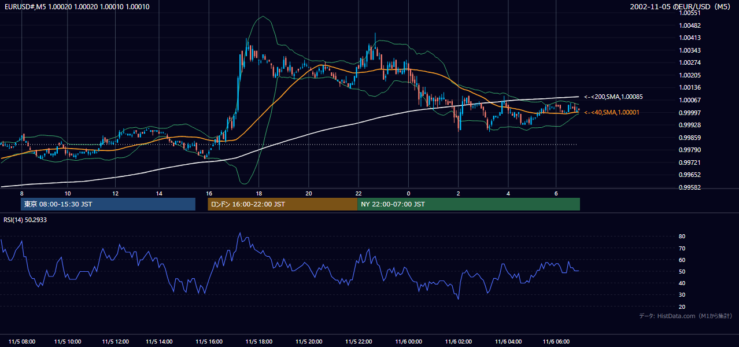Select the 11/5 10:00 time label
The image size is (739, 347).
[x=68, y=341]
